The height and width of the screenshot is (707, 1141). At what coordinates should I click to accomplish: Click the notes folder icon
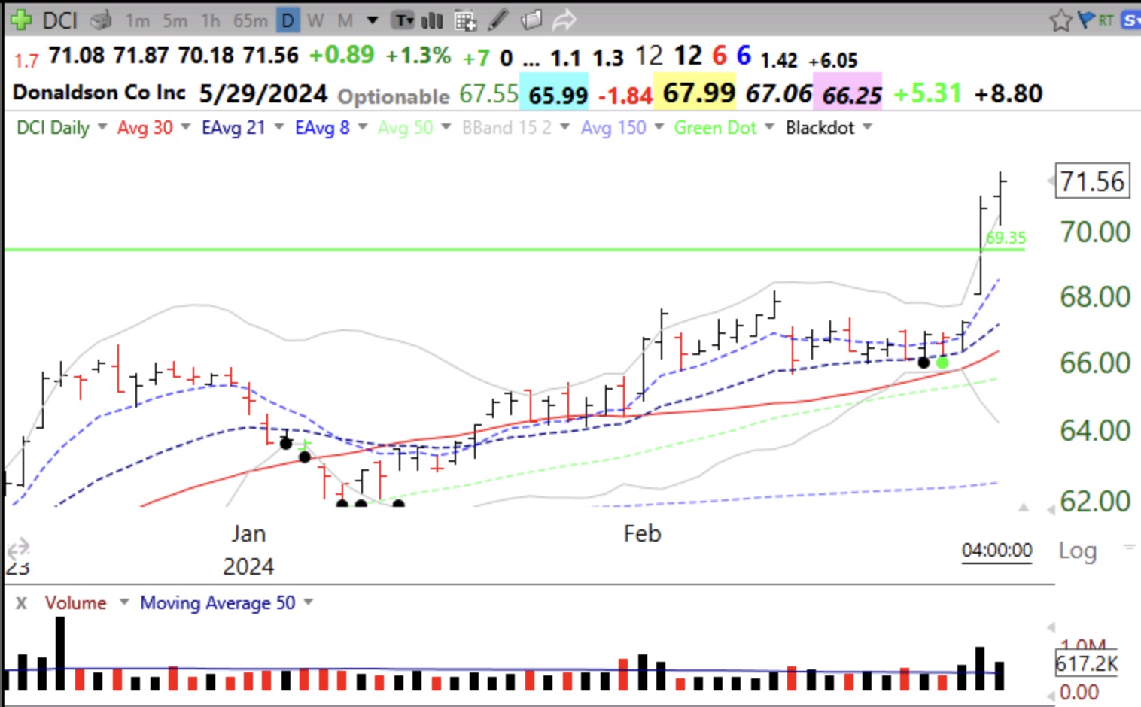(x=531, y=20)
